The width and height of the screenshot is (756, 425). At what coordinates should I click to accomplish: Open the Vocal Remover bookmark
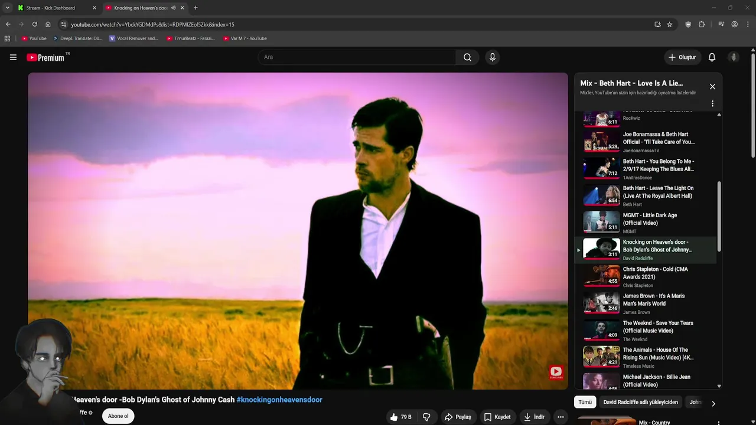tap(133, 38)
